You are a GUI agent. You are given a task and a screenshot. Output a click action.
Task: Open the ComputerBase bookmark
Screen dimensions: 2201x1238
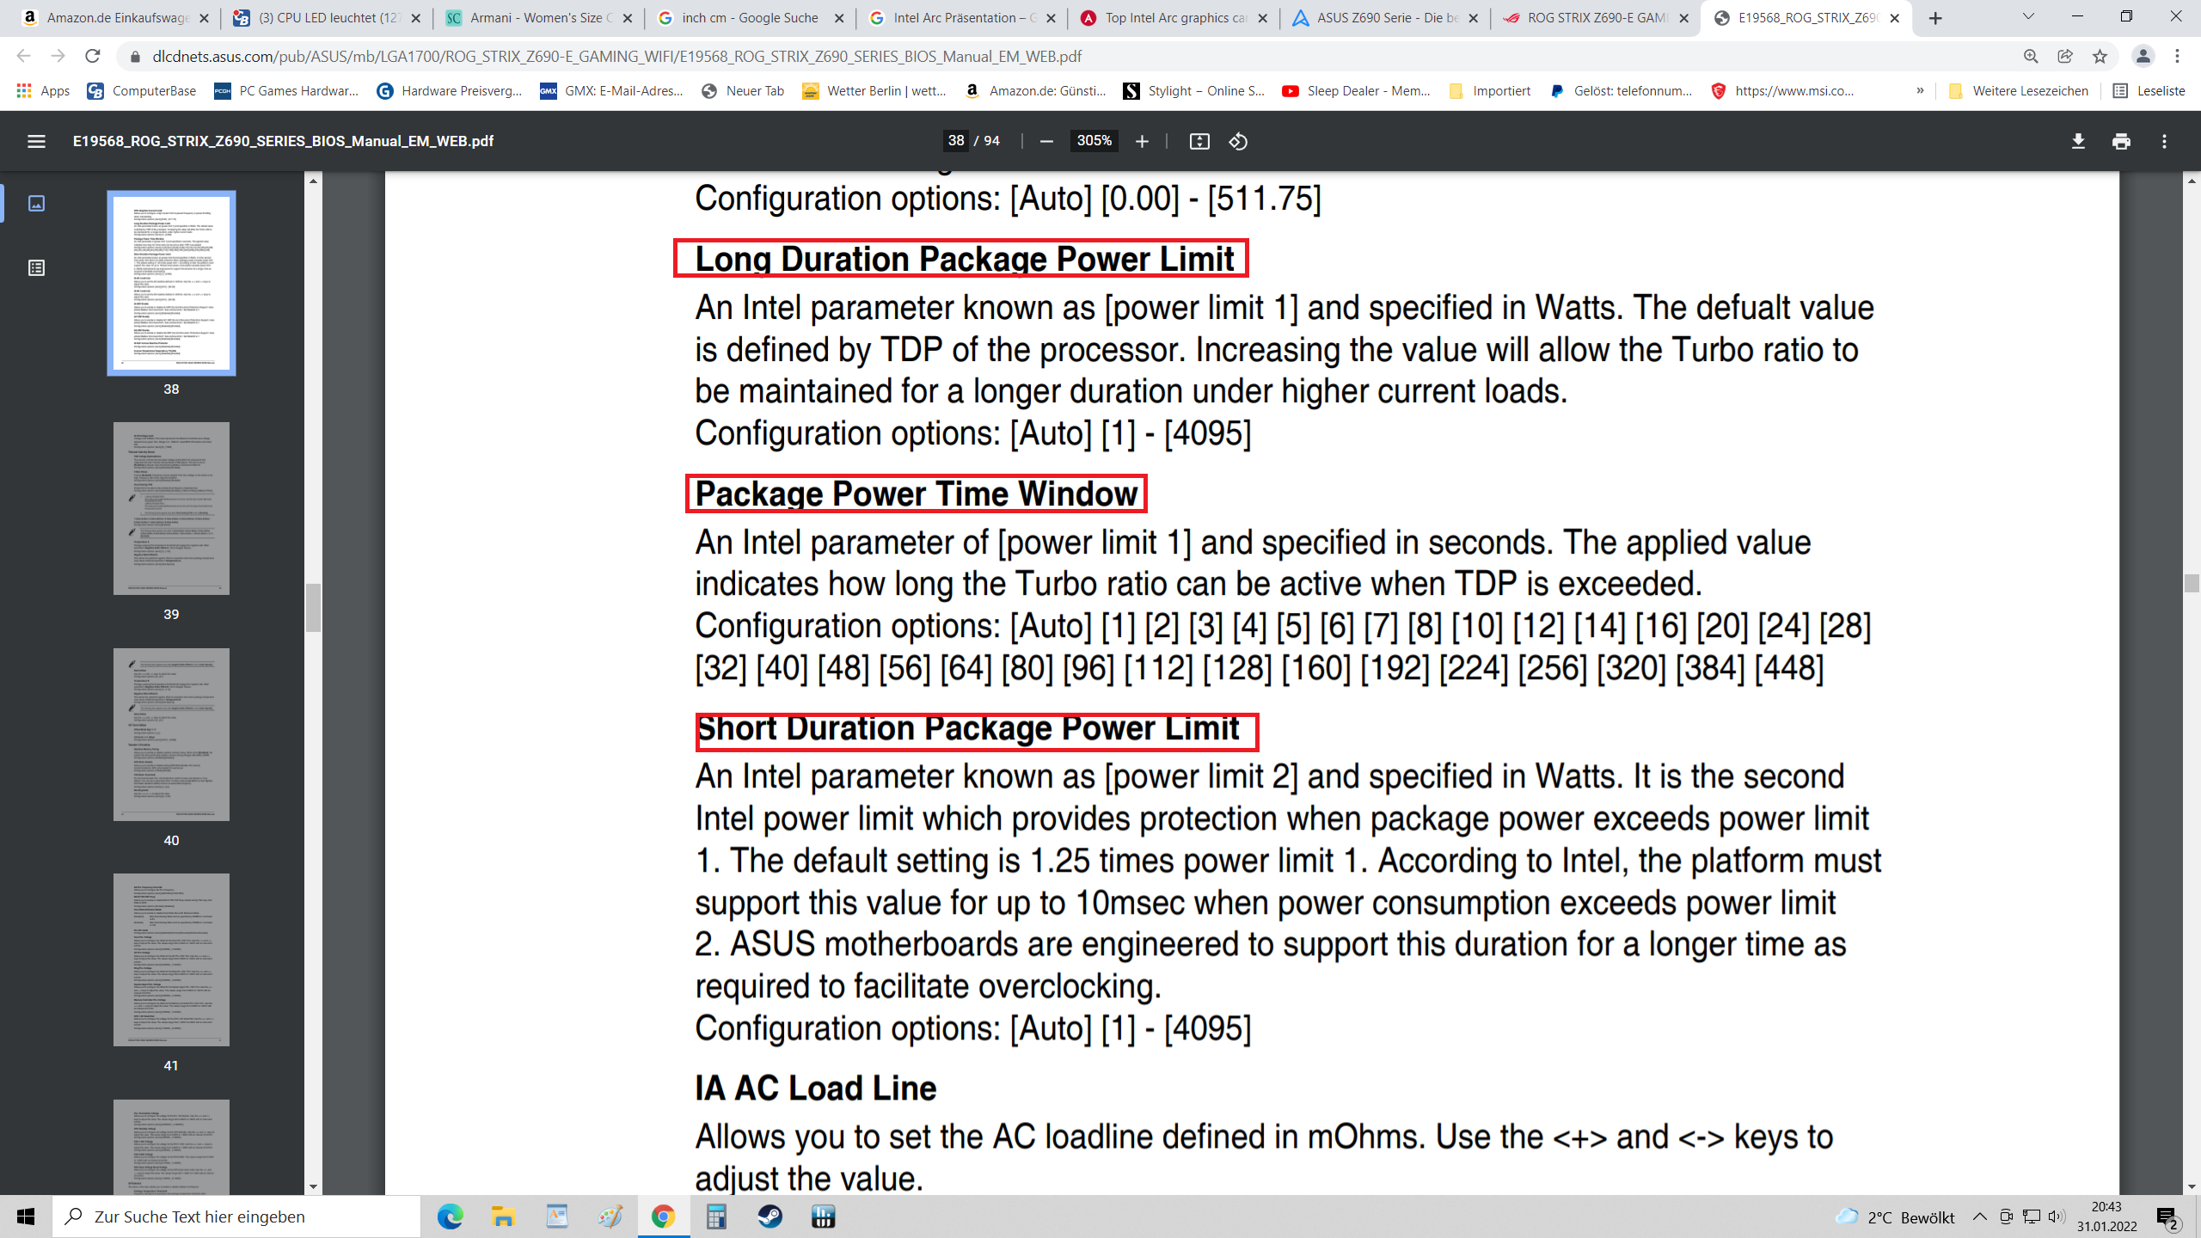(142, 90)
